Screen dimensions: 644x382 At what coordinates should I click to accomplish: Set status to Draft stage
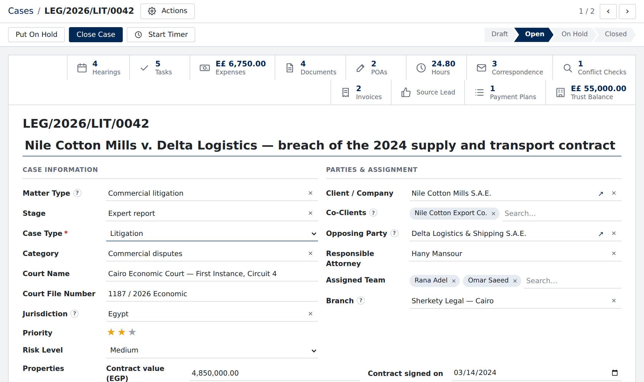pyautogui.click(x=499, y=34)
